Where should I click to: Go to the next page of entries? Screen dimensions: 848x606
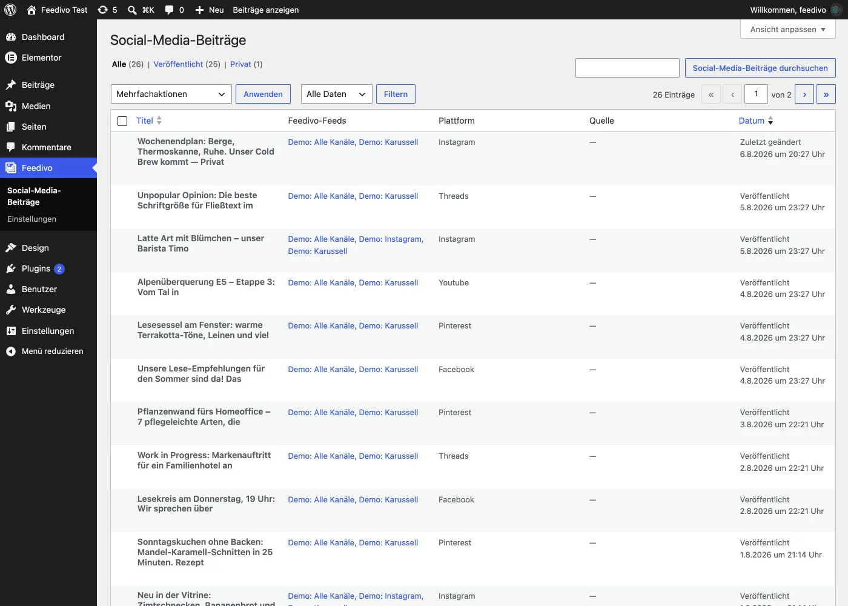pyautogui.click(x=804, y=95)
